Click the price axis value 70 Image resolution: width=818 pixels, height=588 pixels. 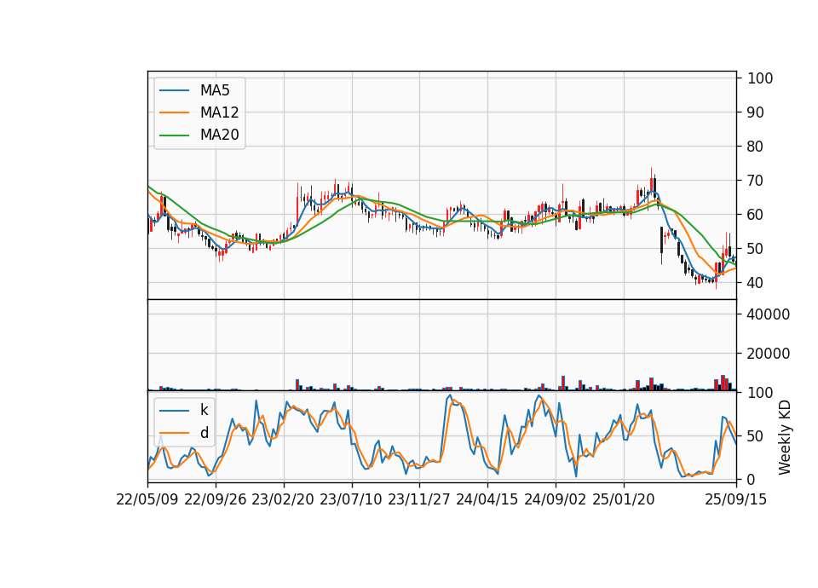[756, 181]
